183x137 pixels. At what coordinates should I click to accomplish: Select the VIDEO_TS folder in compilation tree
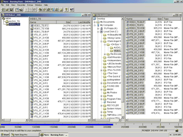click(x=14, y=24)
